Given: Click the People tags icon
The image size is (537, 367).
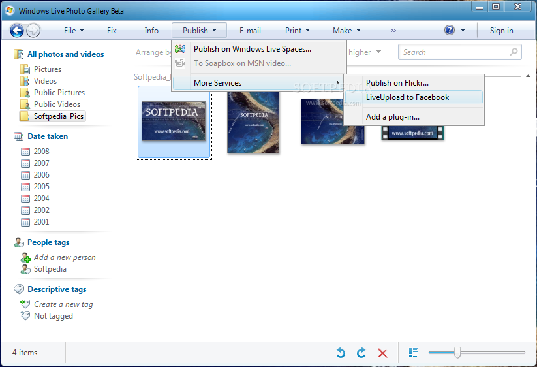Looking at the screenshot, I should pyautogui.click(x=18, y=242).
